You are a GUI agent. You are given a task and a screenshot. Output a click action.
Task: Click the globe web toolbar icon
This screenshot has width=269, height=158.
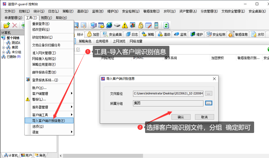pos(109,25)
